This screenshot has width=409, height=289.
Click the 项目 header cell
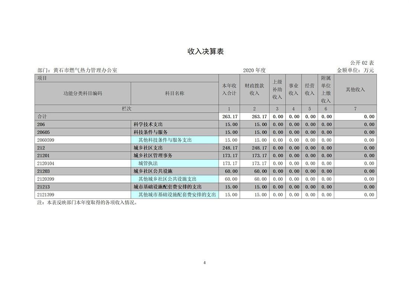(x=127, y=78)
